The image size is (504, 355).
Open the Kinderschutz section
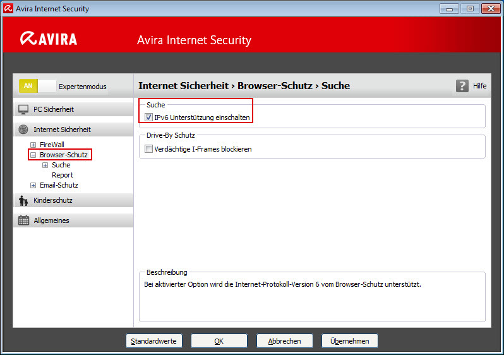(x=74, y=200)
